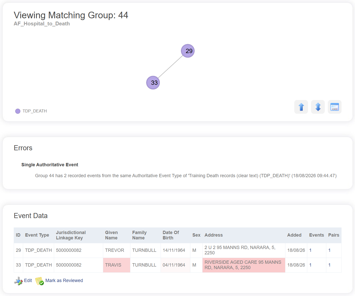Click ID cell 29 in event table
The image size is (355, 296).
[18, 250]
